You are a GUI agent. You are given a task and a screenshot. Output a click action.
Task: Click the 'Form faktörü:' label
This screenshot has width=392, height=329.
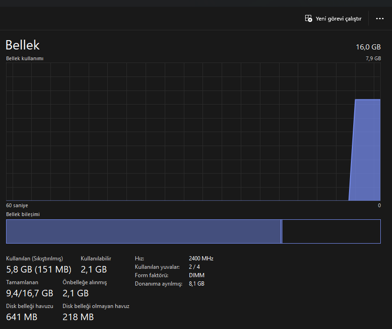[152, 275]
